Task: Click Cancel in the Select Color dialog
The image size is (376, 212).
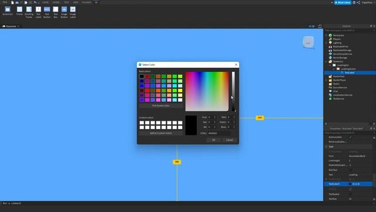Action: point(230,140)
